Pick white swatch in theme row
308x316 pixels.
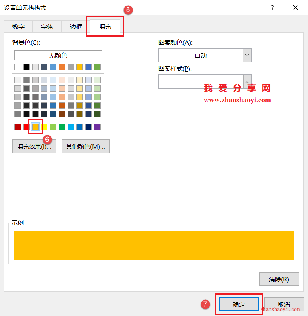click(18, 67)
